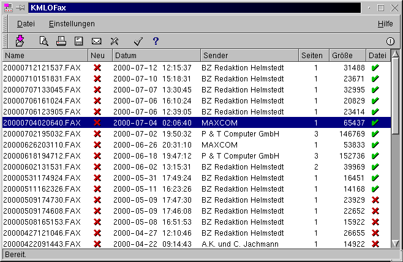The width and height of the screenshot is (403, 262).
Task: Click Datei red X of 20000509174730.FAX
Action: 375,200
